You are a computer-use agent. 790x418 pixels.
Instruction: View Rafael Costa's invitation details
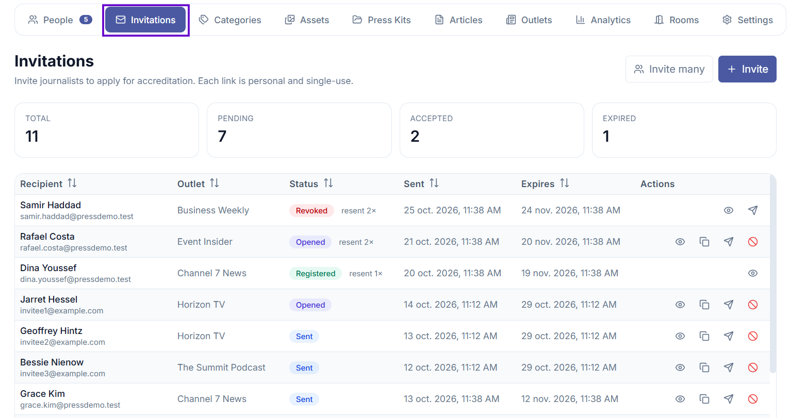tap(680, 242)
